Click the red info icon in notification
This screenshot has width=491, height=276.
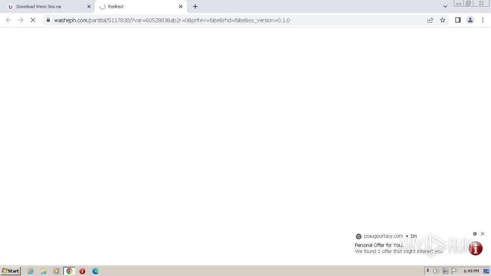click(x=476, y=248)
